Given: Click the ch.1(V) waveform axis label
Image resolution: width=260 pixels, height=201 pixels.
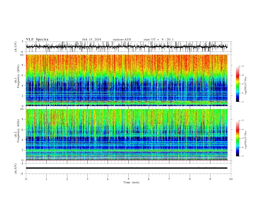Looking at the screenshot, I should coord(16,47).
